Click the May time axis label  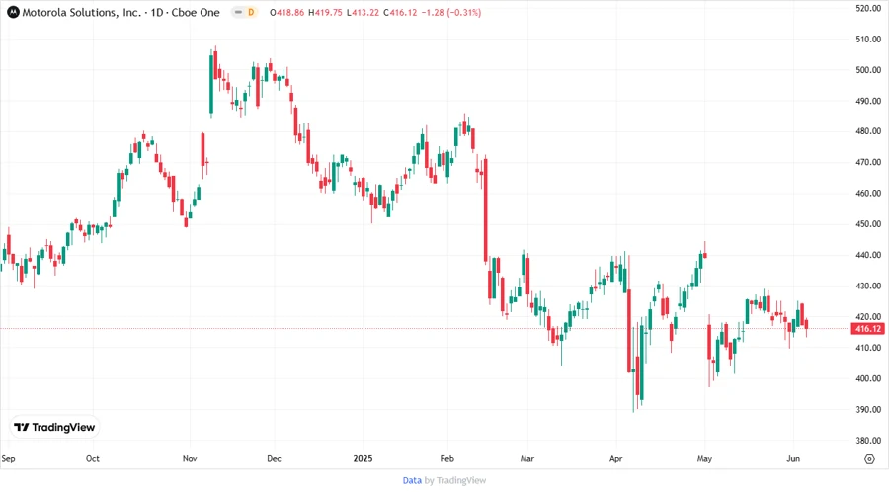pyautogui.click(x=704, y=458)
